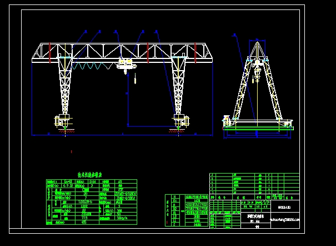The height and width of the screenshot is (246, 336).
Task: Click the green rail base in the side view
Action: [258, 129]
